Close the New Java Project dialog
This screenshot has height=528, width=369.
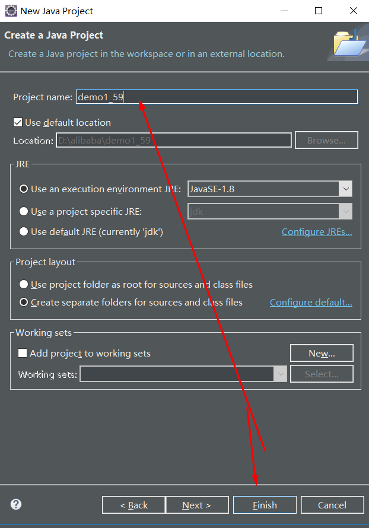(354, 11)
